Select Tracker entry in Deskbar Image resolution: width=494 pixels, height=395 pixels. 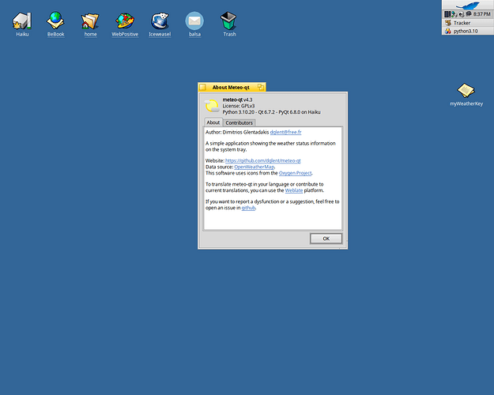tap(468, 23)
